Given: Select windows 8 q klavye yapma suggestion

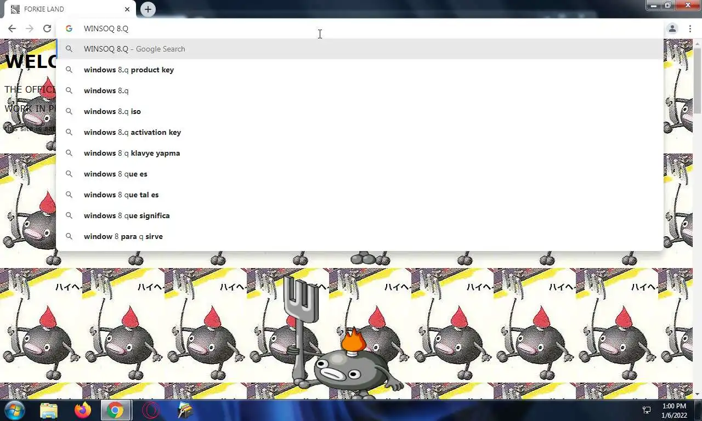Looking at the screenshot, I should pyautogui.click(x=360, y=153).
